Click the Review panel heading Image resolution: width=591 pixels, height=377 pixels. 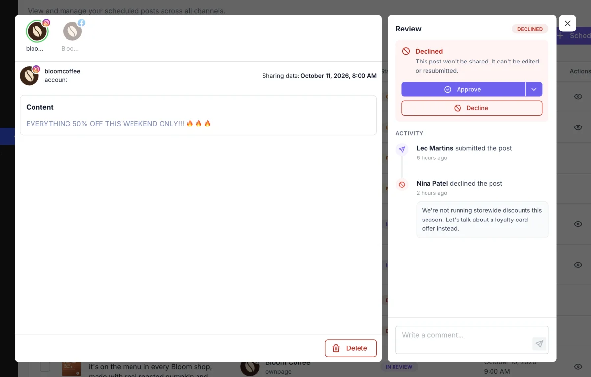pyautogui.click(x=408, y=29)
